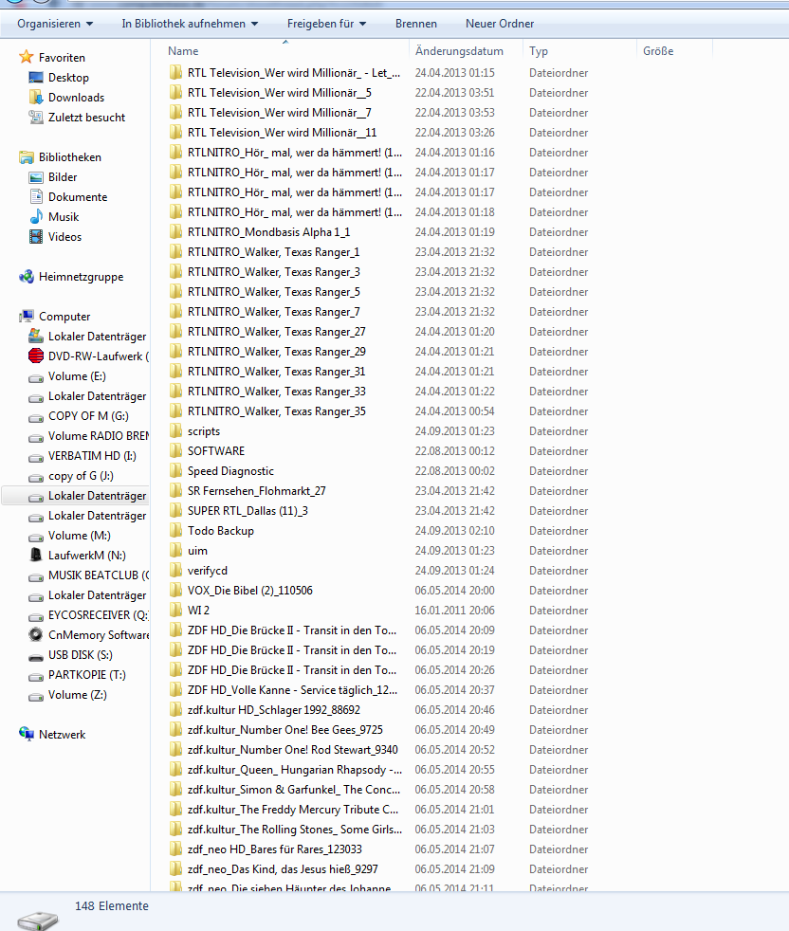Click the Zuletzt besucht icon
Screen dimensions: 789x931
point(36,117)
